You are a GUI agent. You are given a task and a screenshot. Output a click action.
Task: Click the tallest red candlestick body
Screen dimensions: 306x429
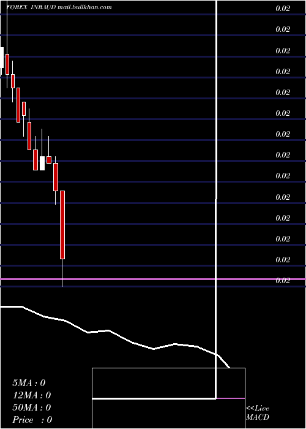62,225
